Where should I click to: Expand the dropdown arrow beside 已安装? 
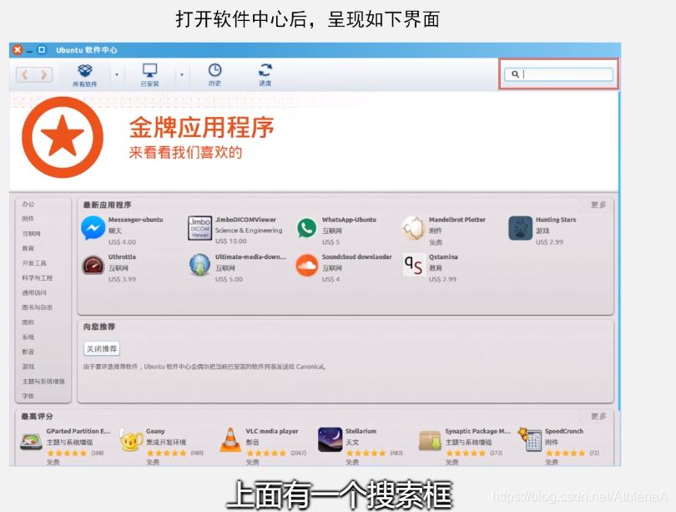[x=182, y=74]
